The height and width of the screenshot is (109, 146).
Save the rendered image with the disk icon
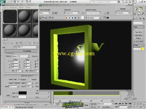pos(40,18)
